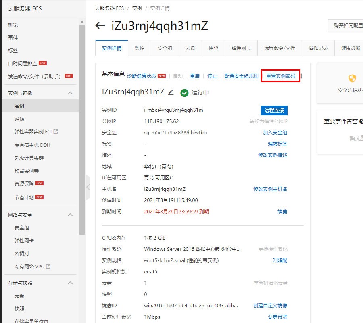Click the back arrow beside iZu3rnj4qqh31mZ
This screenshot has height=323, width=363.
point(100,25)
